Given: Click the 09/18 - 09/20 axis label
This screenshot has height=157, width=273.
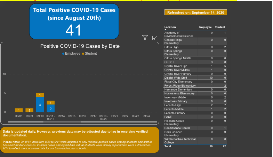Looking at the screenshot, I should [104, 117].
